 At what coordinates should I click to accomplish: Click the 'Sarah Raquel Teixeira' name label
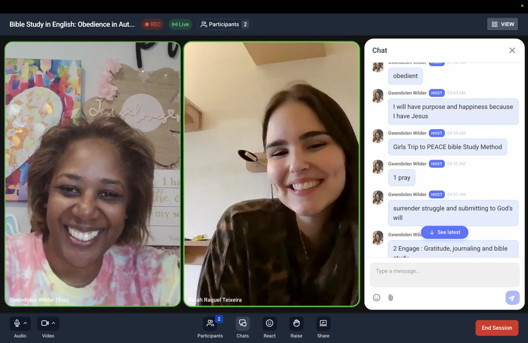coord(215,300)
